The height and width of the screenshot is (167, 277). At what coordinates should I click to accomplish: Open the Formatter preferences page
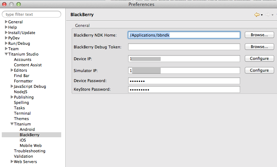(x=23, y=81)
